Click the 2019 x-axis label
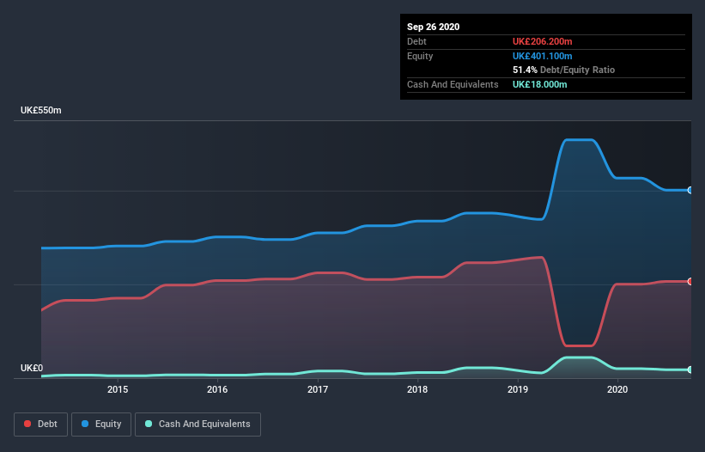 click(518, 389)
